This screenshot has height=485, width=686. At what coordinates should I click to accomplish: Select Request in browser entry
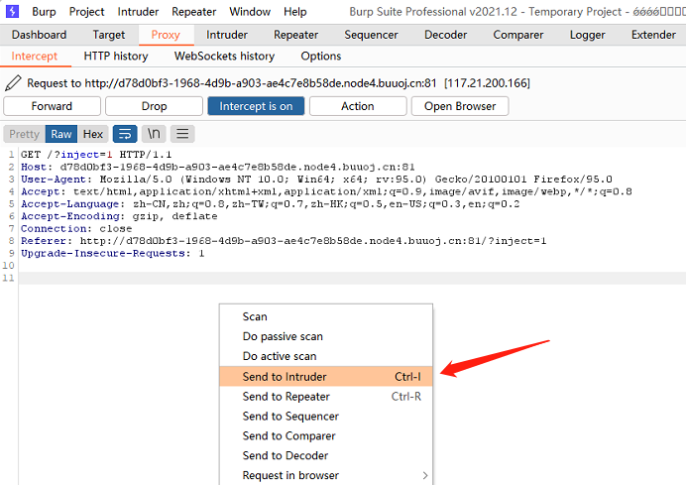[x=326, y=475]
